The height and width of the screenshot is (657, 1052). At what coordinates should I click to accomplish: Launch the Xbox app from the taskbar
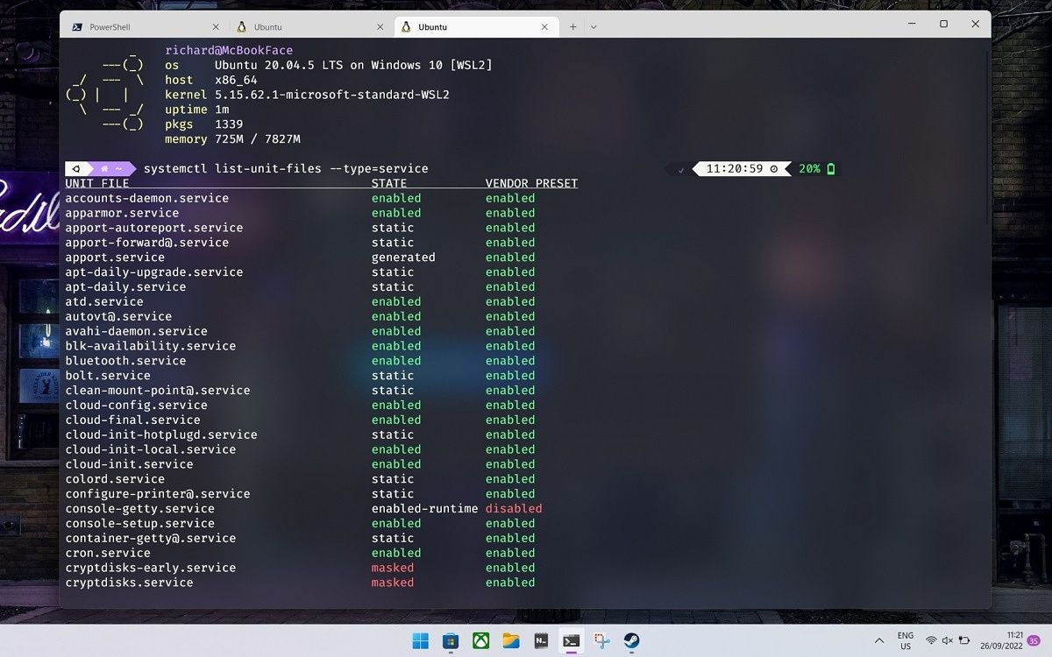point(480,640)
